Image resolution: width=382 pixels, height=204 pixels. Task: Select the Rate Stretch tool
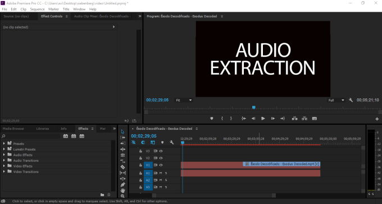tap(122, 161)
